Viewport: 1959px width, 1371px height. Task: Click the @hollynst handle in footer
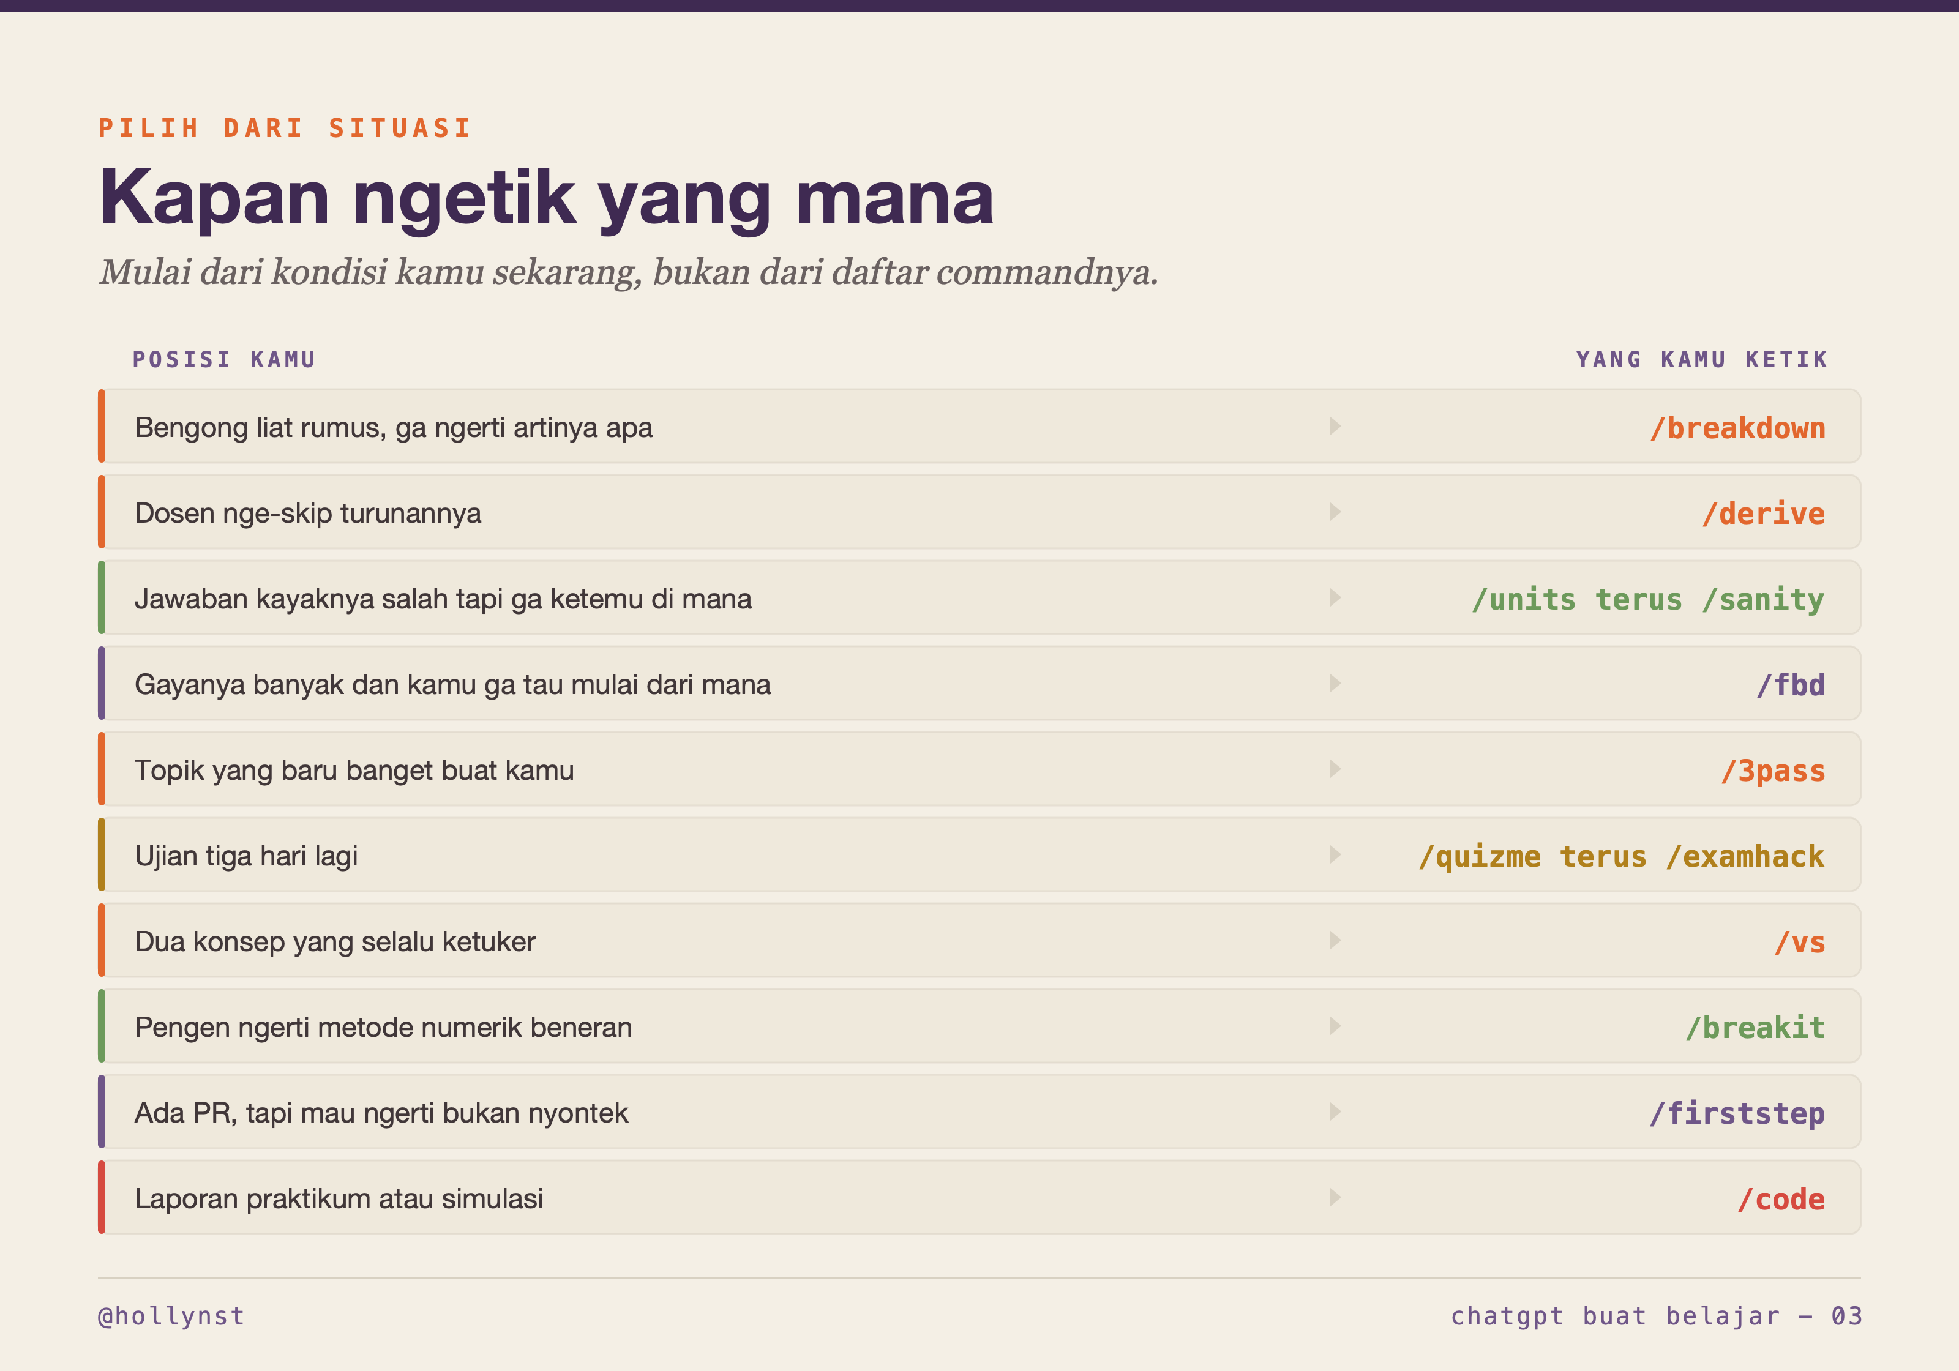(x=171, y=1317)
